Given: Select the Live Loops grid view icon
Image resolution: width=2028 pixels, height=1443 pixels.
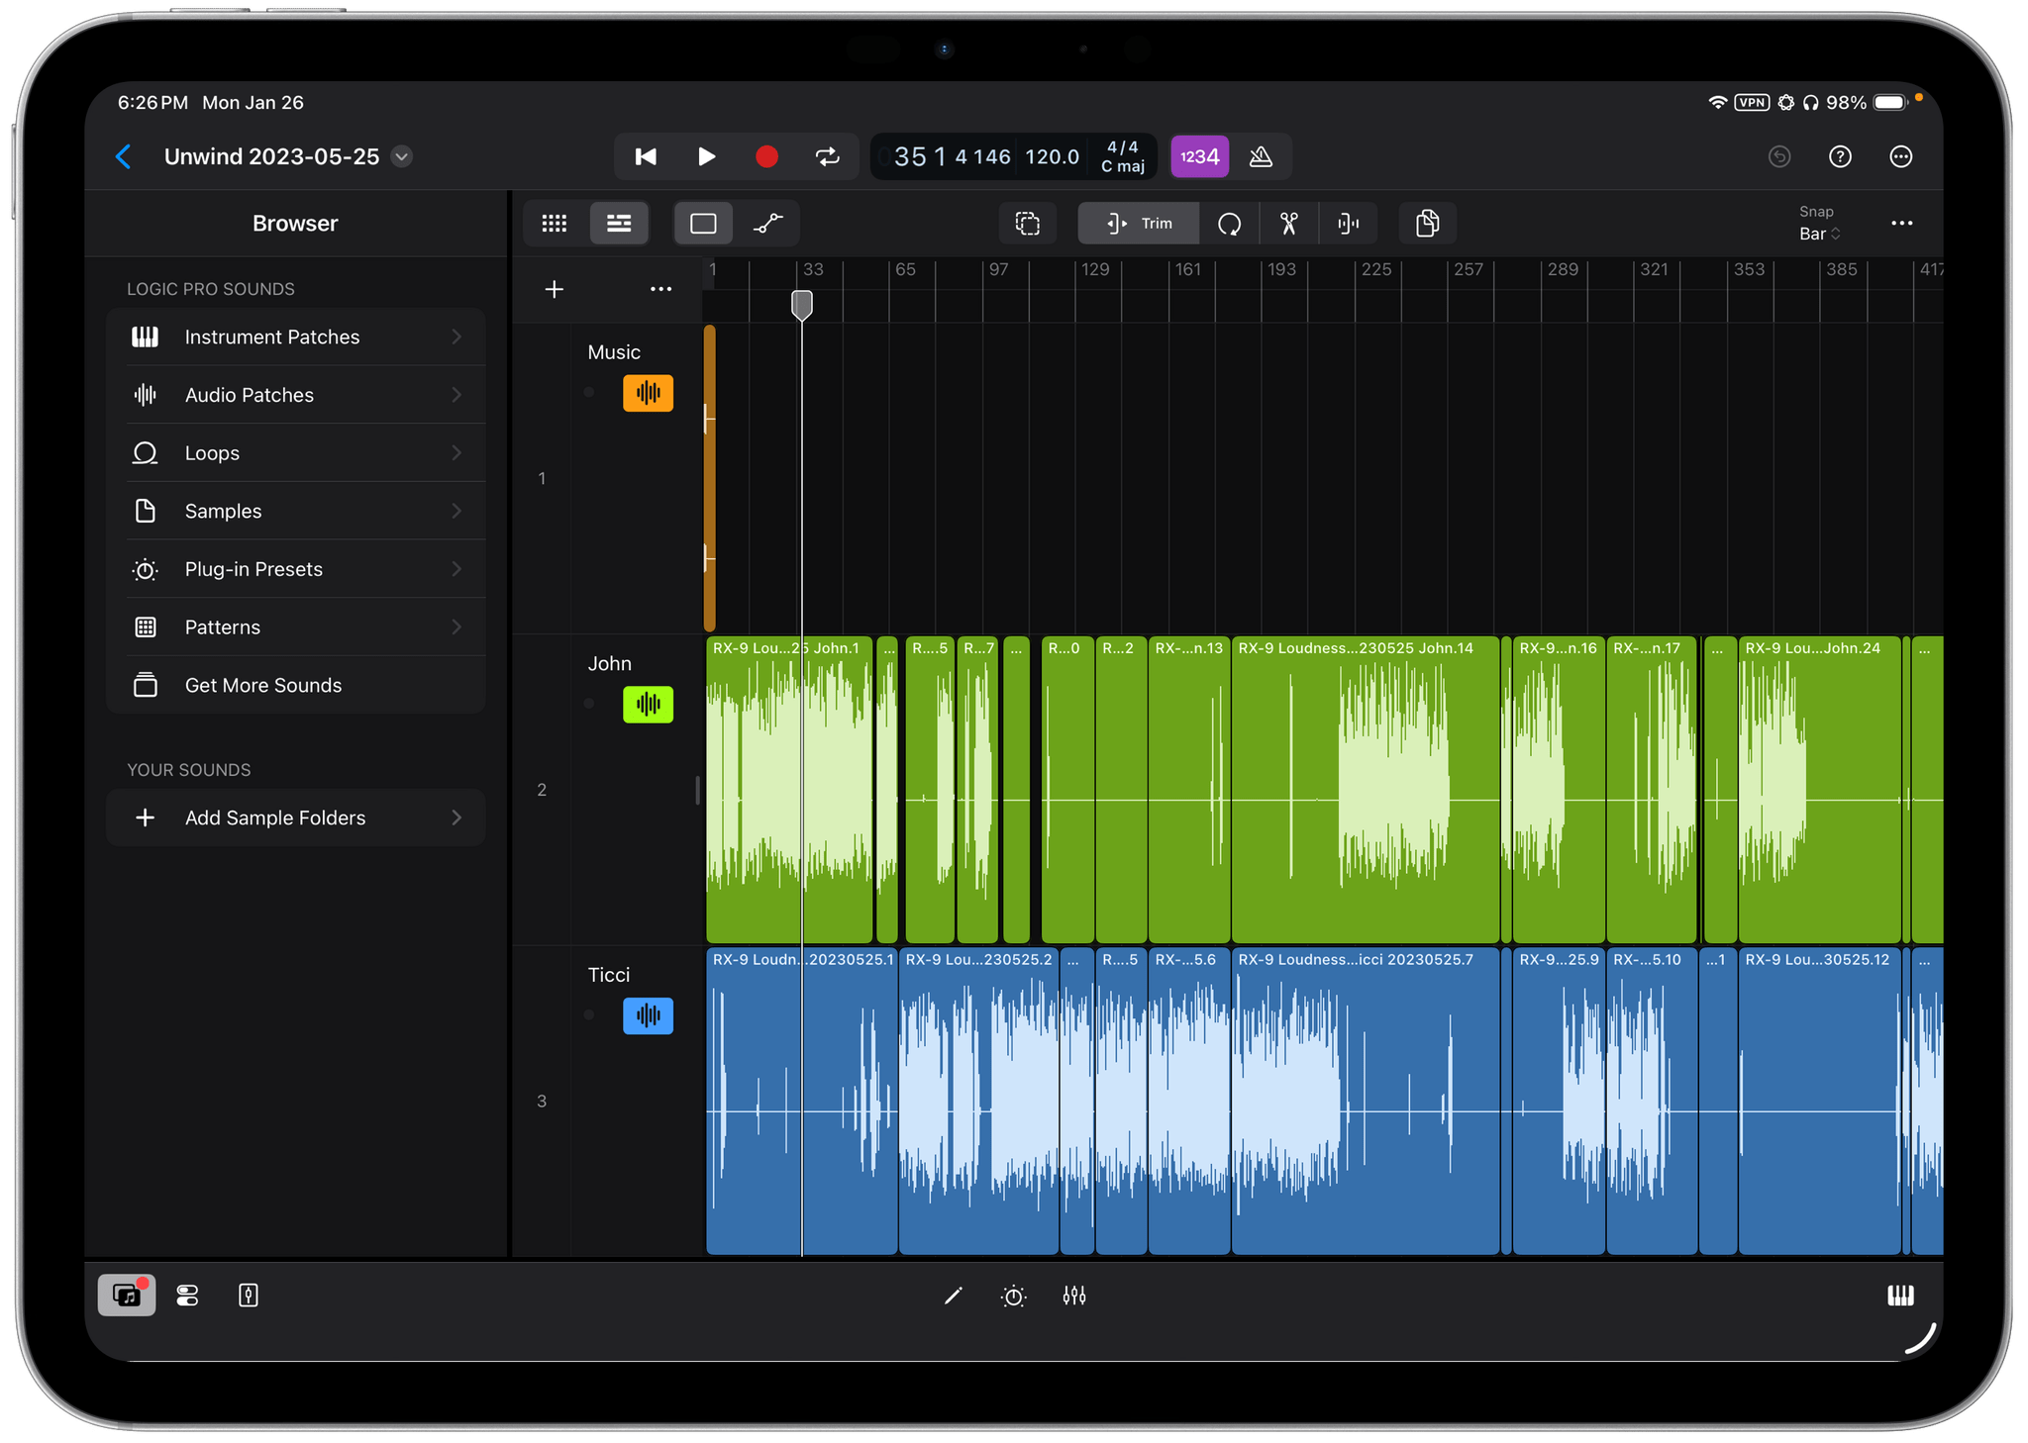Looking at the screenshot, I should pyautogui.click(x=554, y=223).
